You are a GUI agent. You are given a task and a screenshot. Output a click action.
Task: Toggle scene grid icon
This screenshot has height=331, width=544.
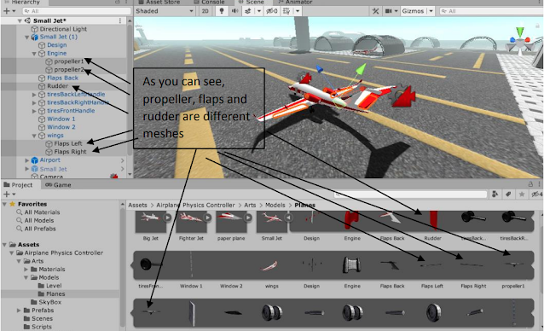pyautogui.click(x=286, y=11)
